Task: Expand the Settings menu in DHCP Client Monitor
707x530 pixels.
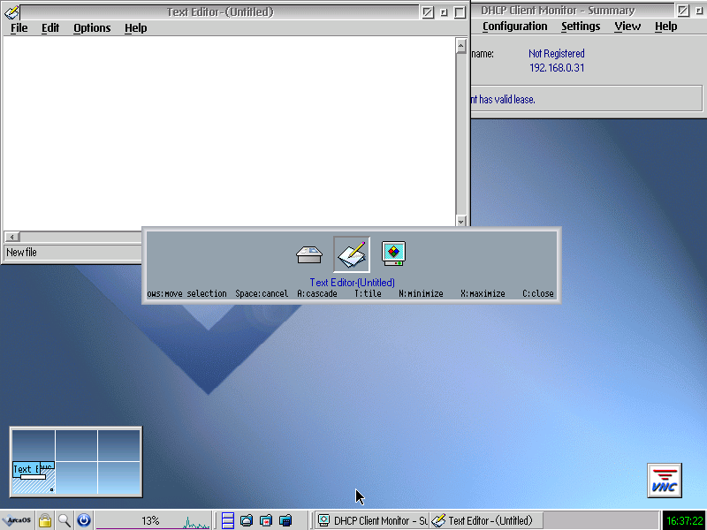Action: 581,26
